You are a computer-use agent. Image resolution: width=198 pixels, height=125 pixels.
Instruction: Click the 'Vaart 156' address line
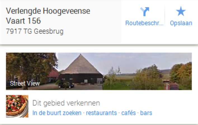(23, 21)
